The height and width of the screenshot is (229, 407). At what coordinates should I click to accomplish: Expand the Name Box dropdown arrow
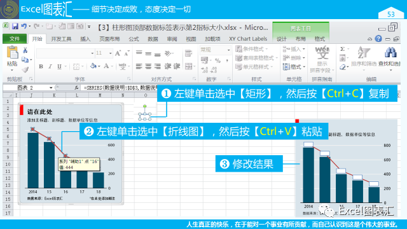click(x=51, y=88)
